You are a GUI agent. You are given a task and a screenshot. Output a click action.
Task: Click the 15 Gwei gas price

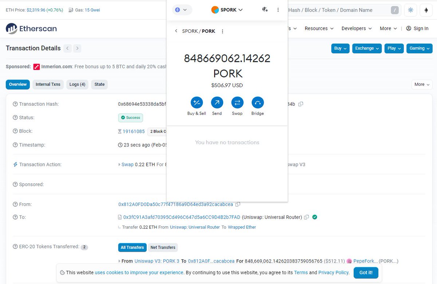click(92, 10)
